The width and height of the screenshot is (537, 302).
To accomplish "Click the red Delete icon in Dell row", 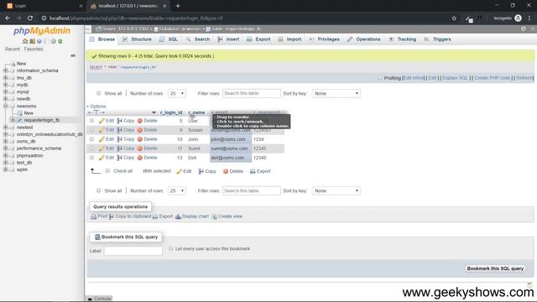I will coord(140,158).
